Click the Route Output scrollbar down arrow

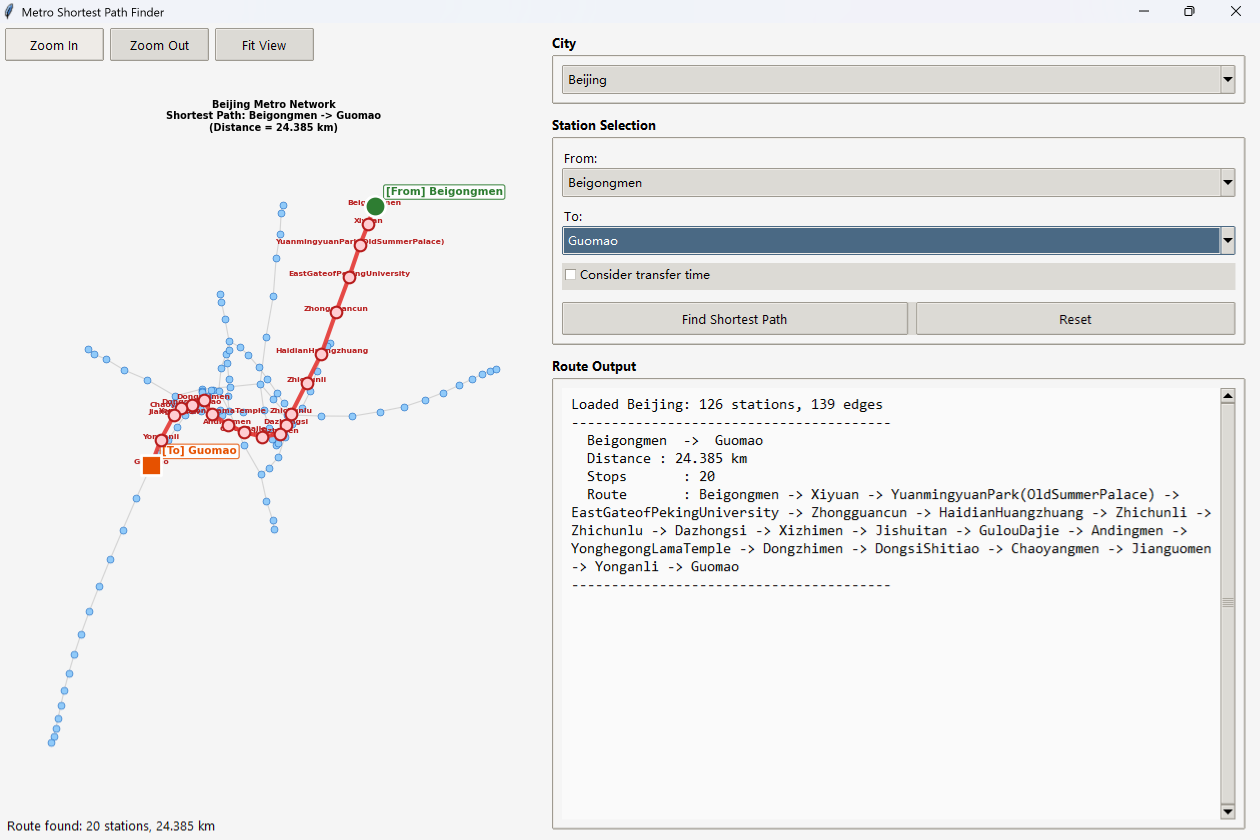coord(1228,811)
